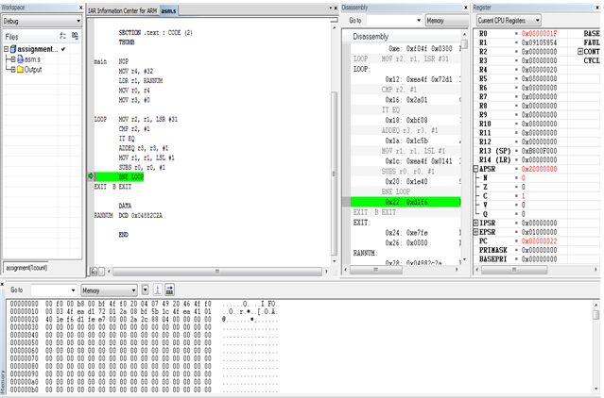Open the Memory window Go to dropdown
The width and height of the screenshot is (604, 398).
pyautogui.click(x=73, y=290)
